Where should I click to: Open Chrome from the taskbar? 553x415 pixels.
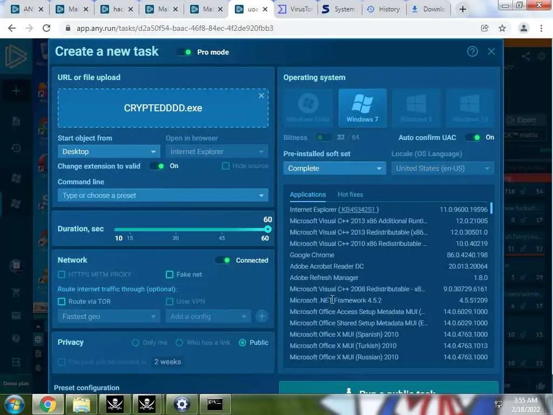[x=48, y=404]
